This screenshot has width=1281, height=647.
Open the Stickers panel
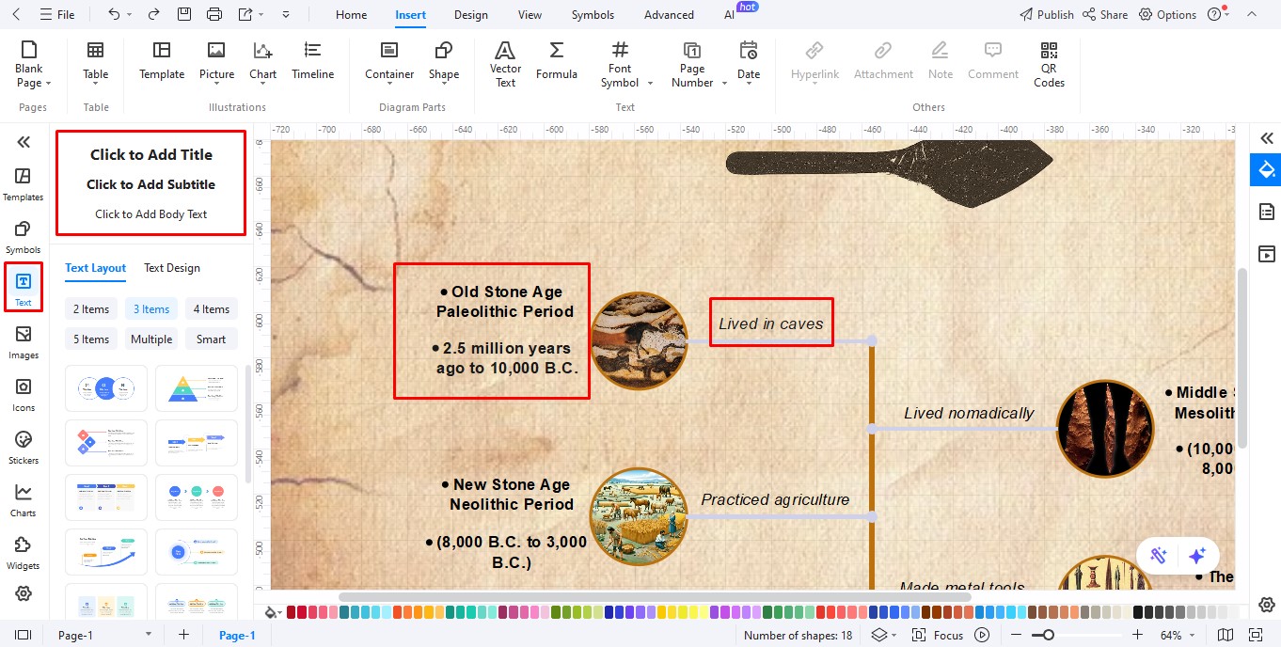23,445
